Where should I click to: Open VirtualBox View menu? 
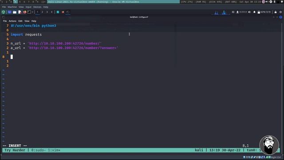[21, 7]
